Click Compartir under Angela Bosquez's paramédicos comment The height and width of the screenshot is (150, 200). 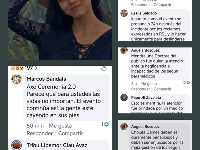162,89
